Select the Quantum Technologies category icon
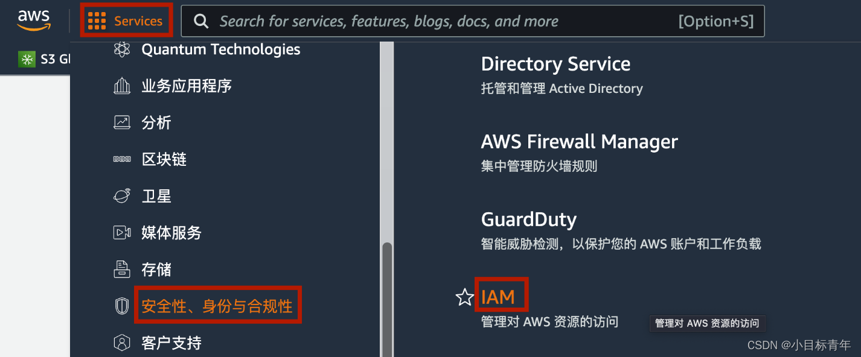Screen dimensions: 861x357 pyautogui.click(x=122, y=49)
